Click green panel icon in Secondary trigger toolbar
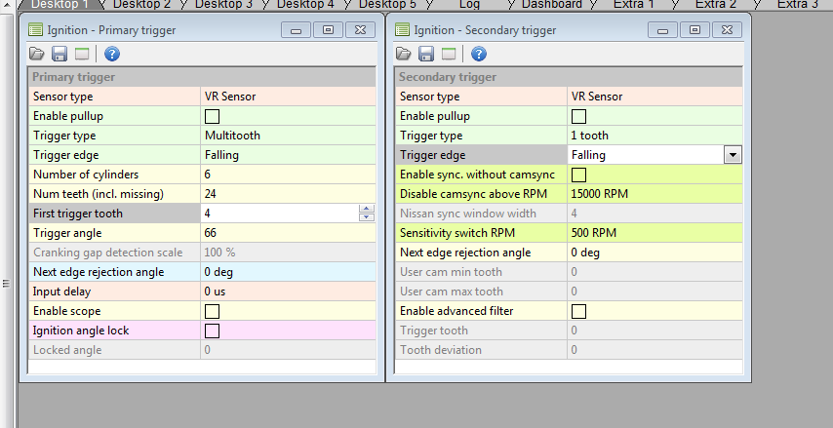Image resolution: width=833 pixels, height=428 pixels. [449, 54]
